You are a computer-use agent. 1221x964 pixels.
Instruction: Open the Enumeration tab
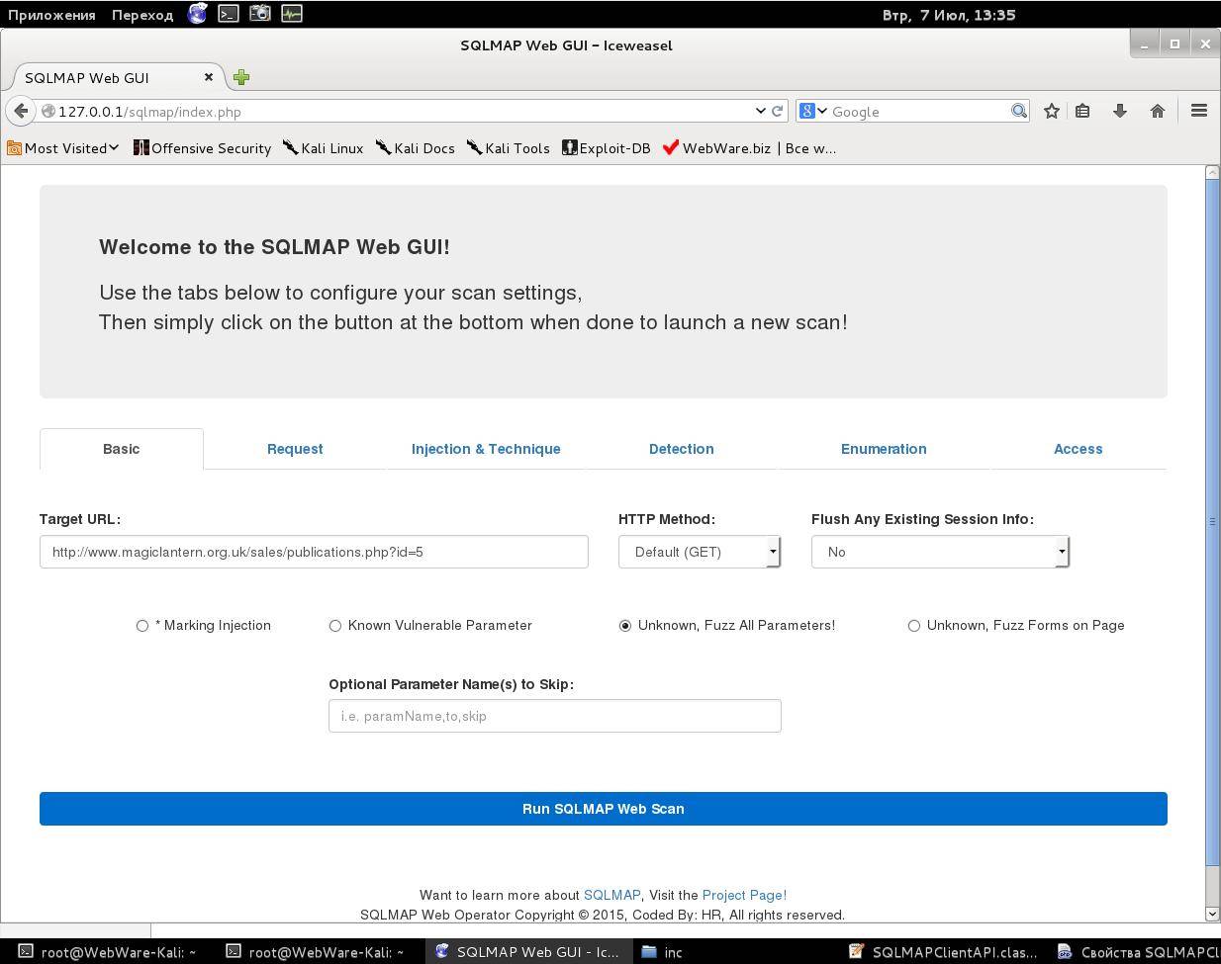(x=883, y=449)
